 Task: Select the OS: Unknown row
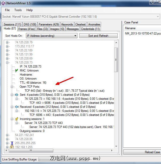pos(28,79)
